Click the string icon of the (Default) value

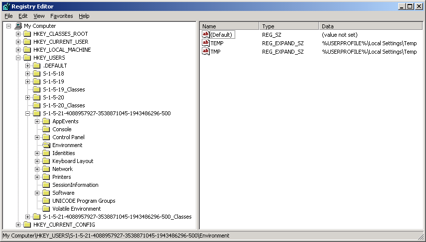point(206,34)
